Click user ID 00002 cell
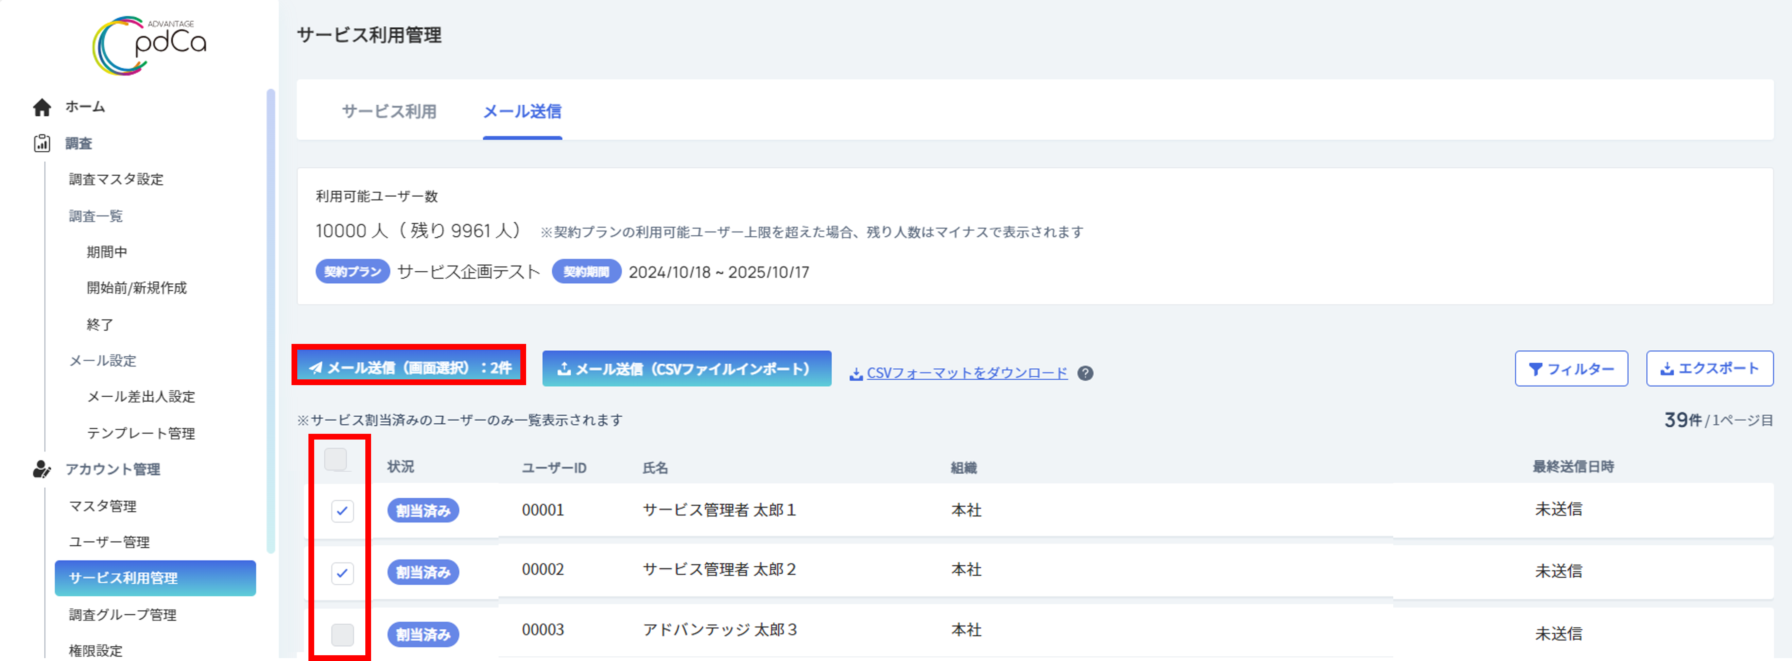This screenshot has width=1792, height=661. coord(543,570)
